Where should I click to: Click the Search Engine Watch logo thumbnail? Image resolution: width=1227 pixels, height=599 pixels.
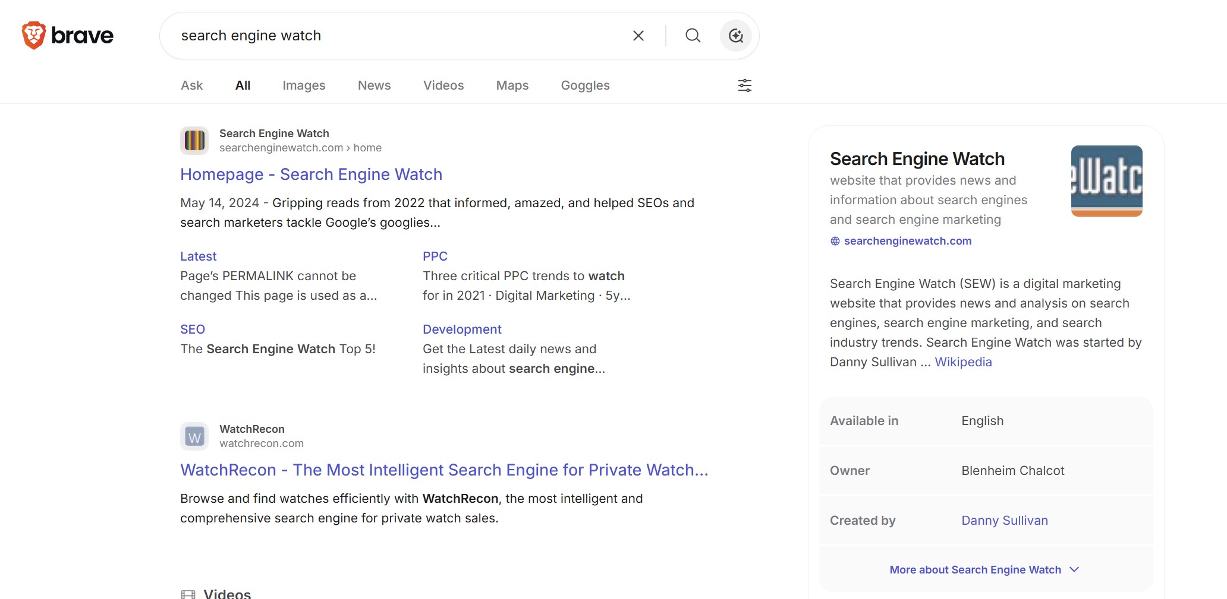(1107, 181)
